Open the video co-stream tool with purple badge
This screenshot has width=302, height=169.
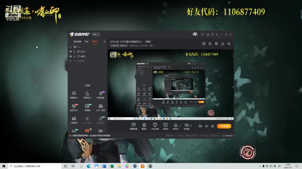pyautogui.click(x=101, y=95)
